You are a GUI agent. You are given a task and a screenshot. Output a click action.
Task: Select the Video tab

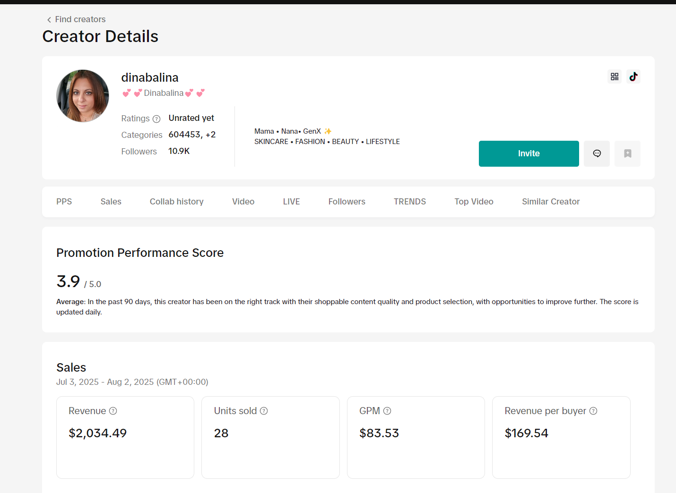pos(243,202)
